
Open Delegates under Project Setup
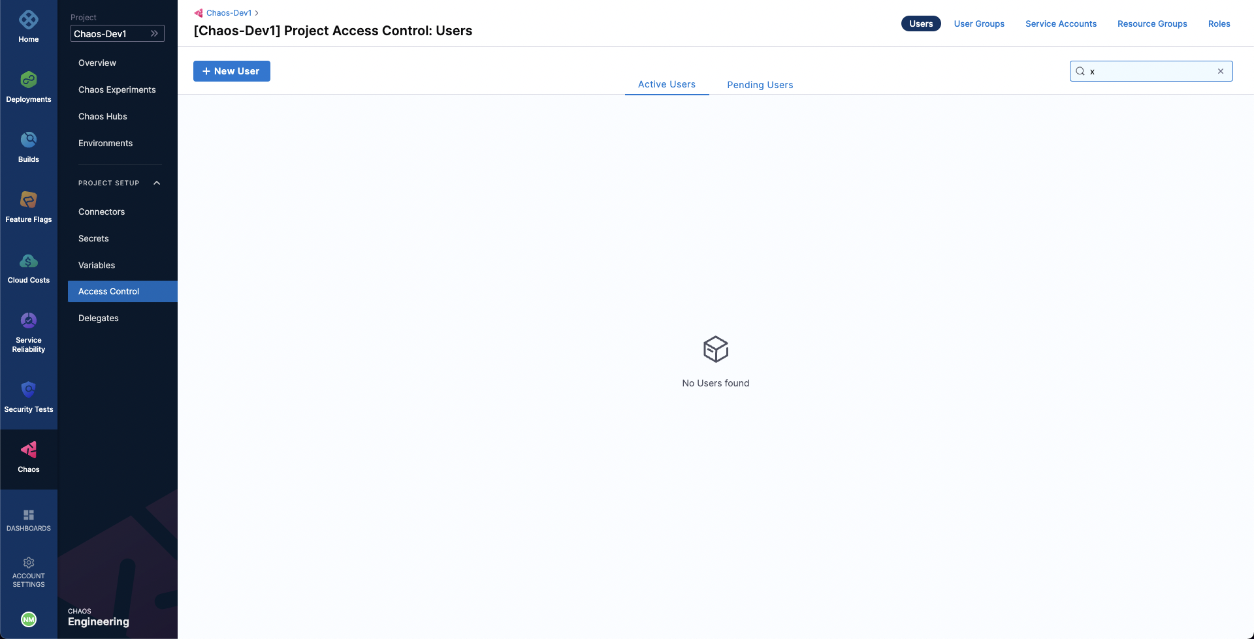click(x=99, y=318)
